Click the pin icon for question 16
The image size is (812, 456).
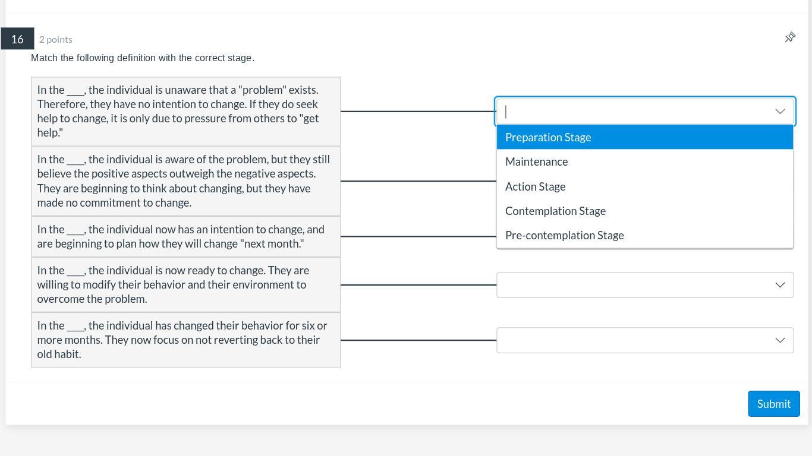click(790, 37)
